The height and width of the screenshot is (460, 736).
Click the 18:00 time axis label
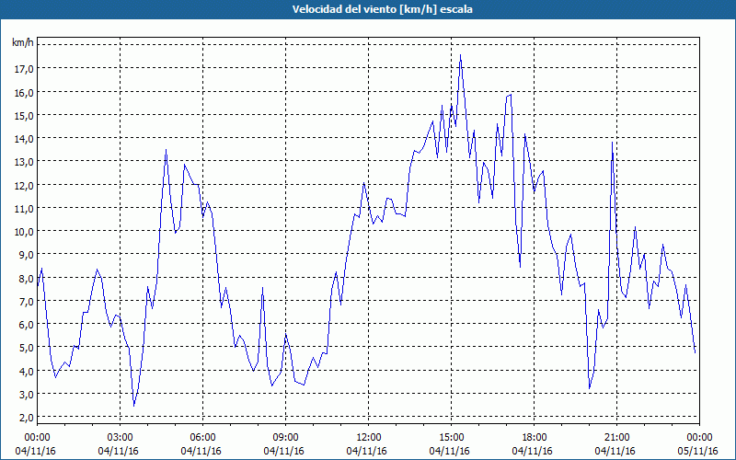pos(535,438)
